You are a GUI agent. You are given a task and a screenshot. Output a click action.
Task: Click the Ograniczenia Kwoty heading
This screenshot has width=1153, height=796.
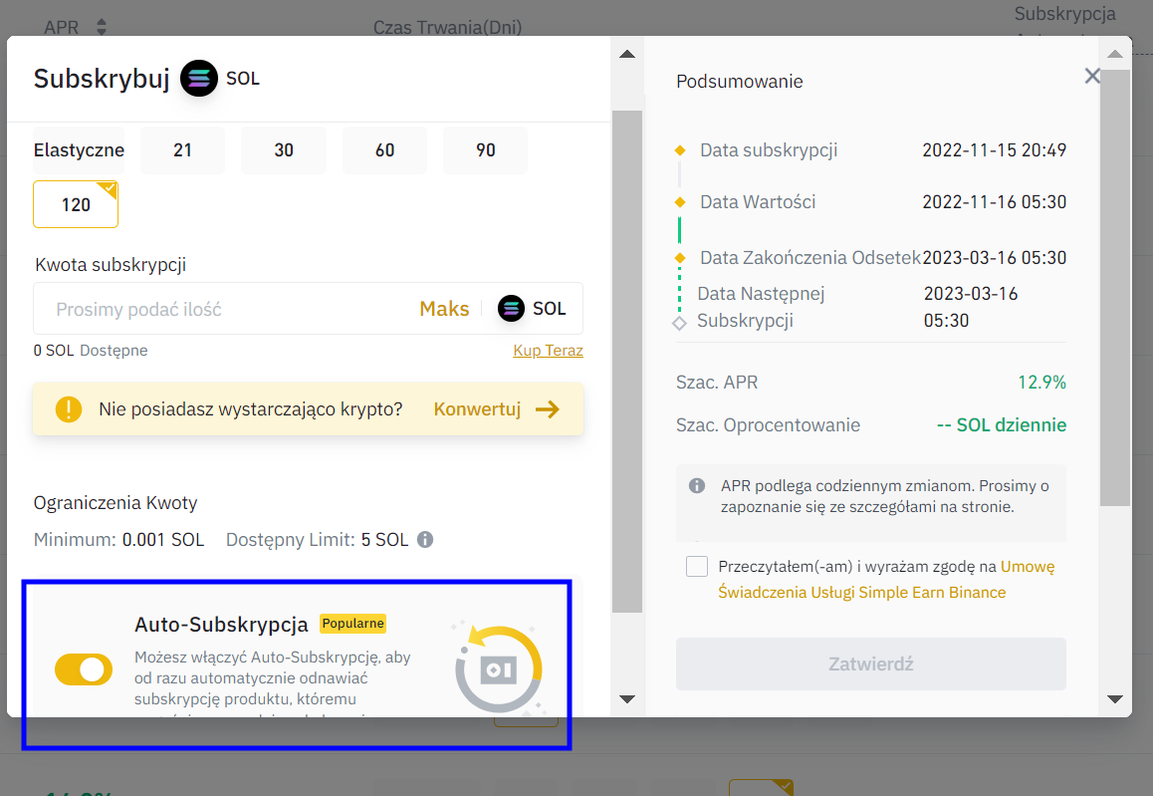tap(115, 503)
